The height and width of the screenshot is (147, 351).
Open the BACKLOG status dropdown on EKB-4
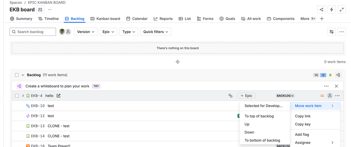click(x=285, y=96)
